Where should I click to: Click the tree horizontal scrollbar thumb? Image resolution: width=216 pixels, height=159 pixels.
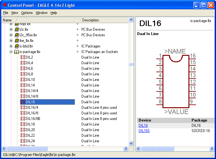coord(27,149)
